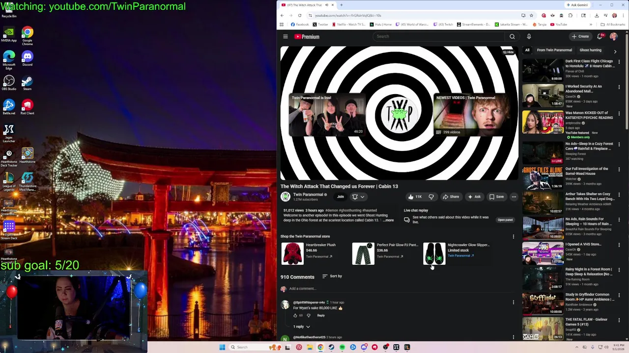Go back in Chrome browser
The image size is (629, 353).
(282, 15)
